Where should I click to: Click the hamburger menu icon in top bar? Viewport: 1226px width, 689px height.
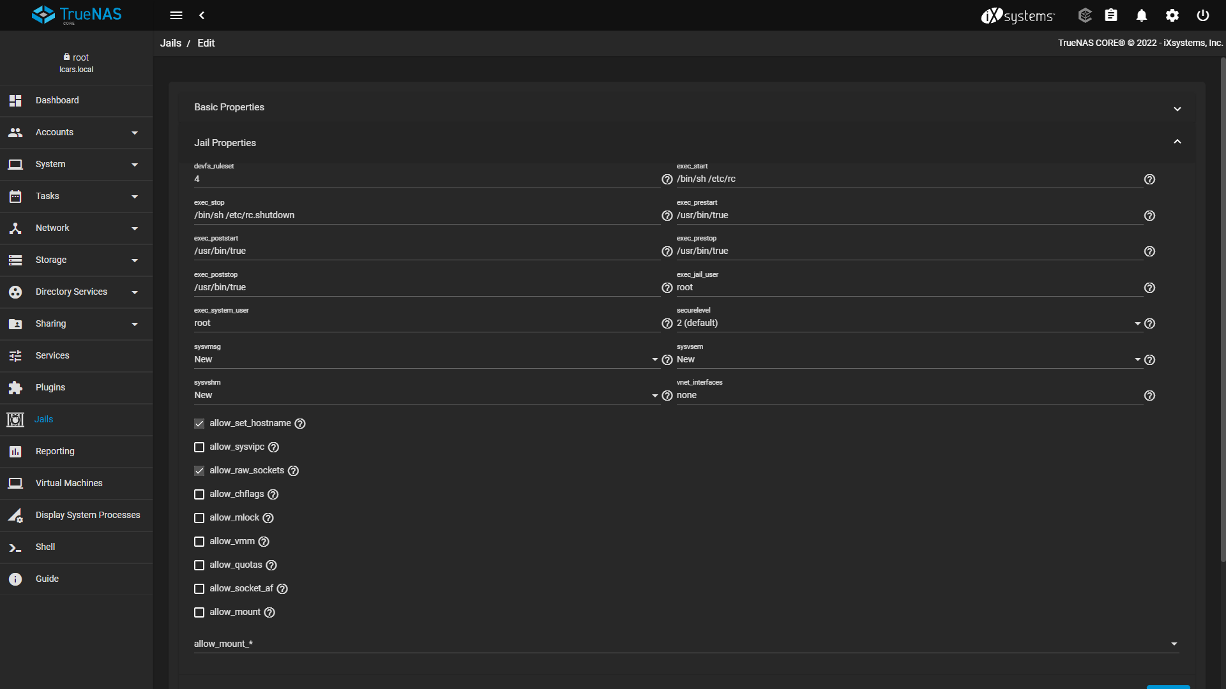176,15
